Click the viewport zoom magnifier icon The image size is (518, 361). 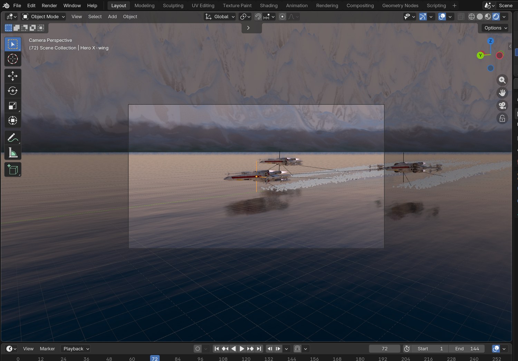click(502, 80)
